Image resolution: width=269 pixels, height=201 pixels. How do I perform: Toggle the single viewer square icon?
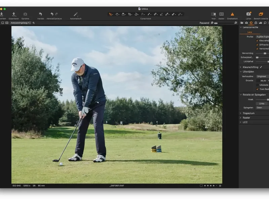pyautogui.click(x=3, y=23)
